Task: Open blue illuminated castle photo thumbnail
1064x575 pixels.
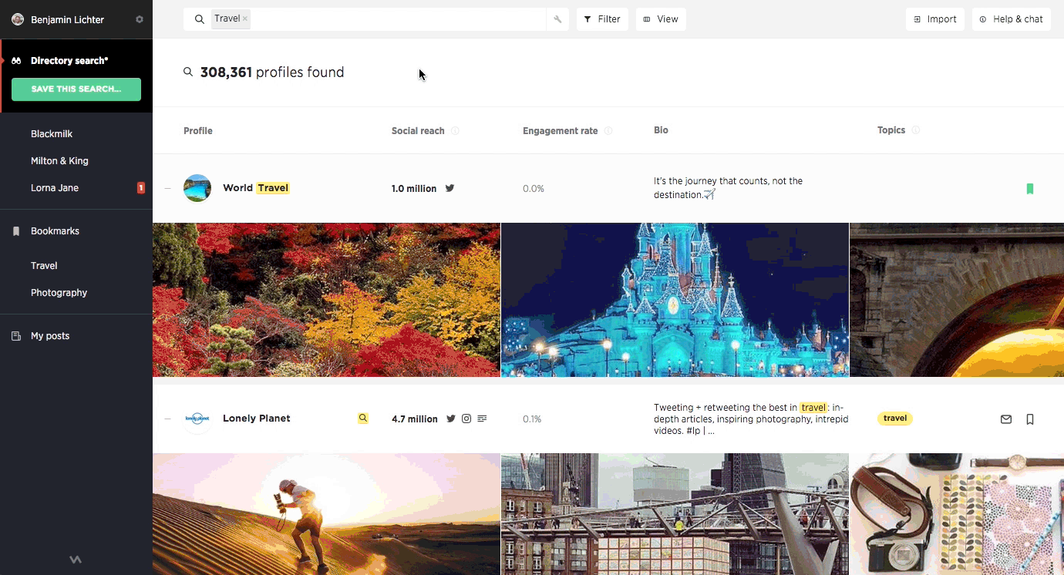Action: point(675,300)
